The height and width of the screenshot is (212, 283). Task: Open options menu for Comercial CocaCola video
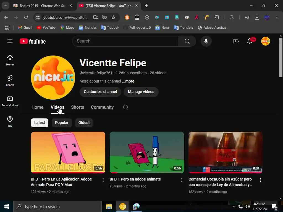(260, 180)
